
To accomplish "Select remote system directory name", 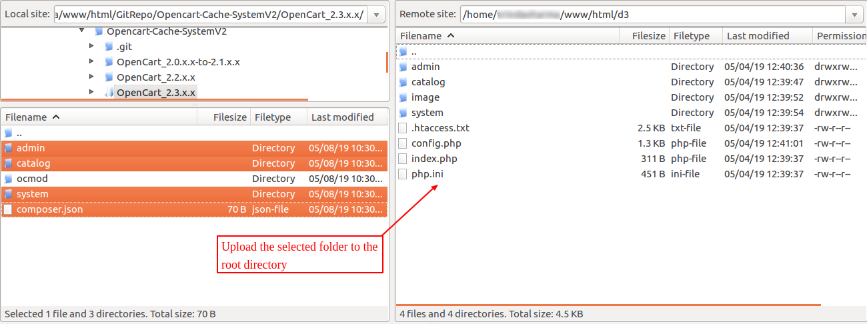I will (427, 112).
